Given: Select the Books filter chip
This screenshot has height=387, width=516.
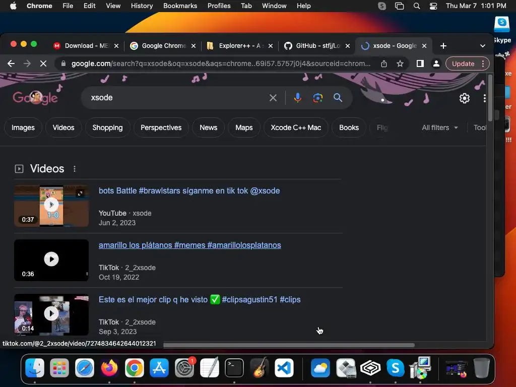Looking at the screenshot, I should (349, 127).
